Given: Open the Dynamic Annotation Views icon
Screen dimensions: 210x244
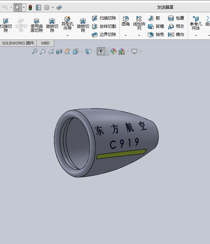Looking at the screenshot, I should [67, 51].
